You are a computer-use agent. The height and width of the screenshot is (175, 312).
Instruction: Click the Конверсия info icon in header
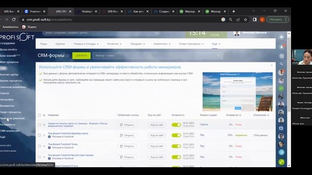click(x=240, y=115)
